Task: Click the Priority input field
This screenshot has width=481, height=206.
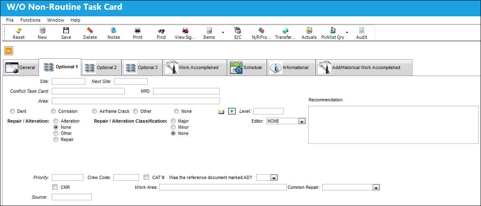Action: click(x=67, y=177)
